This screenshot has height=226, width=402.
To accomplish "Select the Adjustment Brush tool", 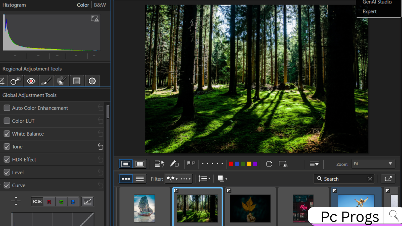I will [x=46, y=81].
